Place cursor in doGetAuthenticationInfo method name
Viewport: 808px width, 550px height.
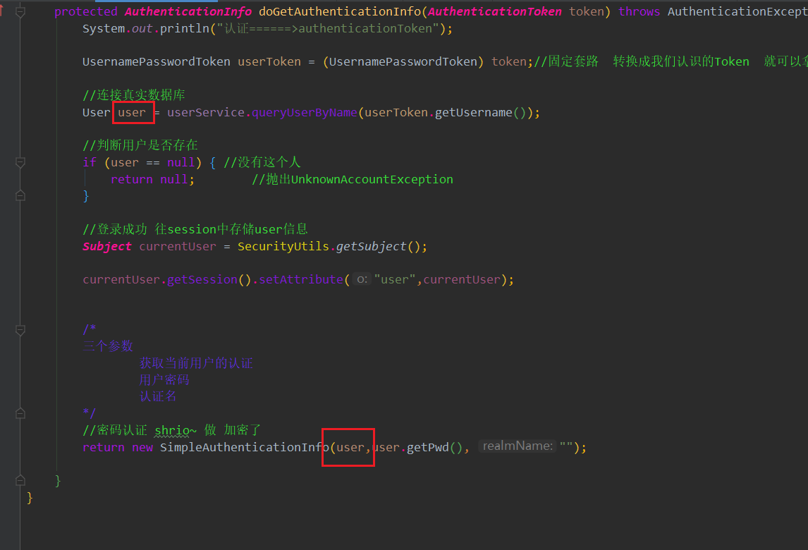(340, 11)
